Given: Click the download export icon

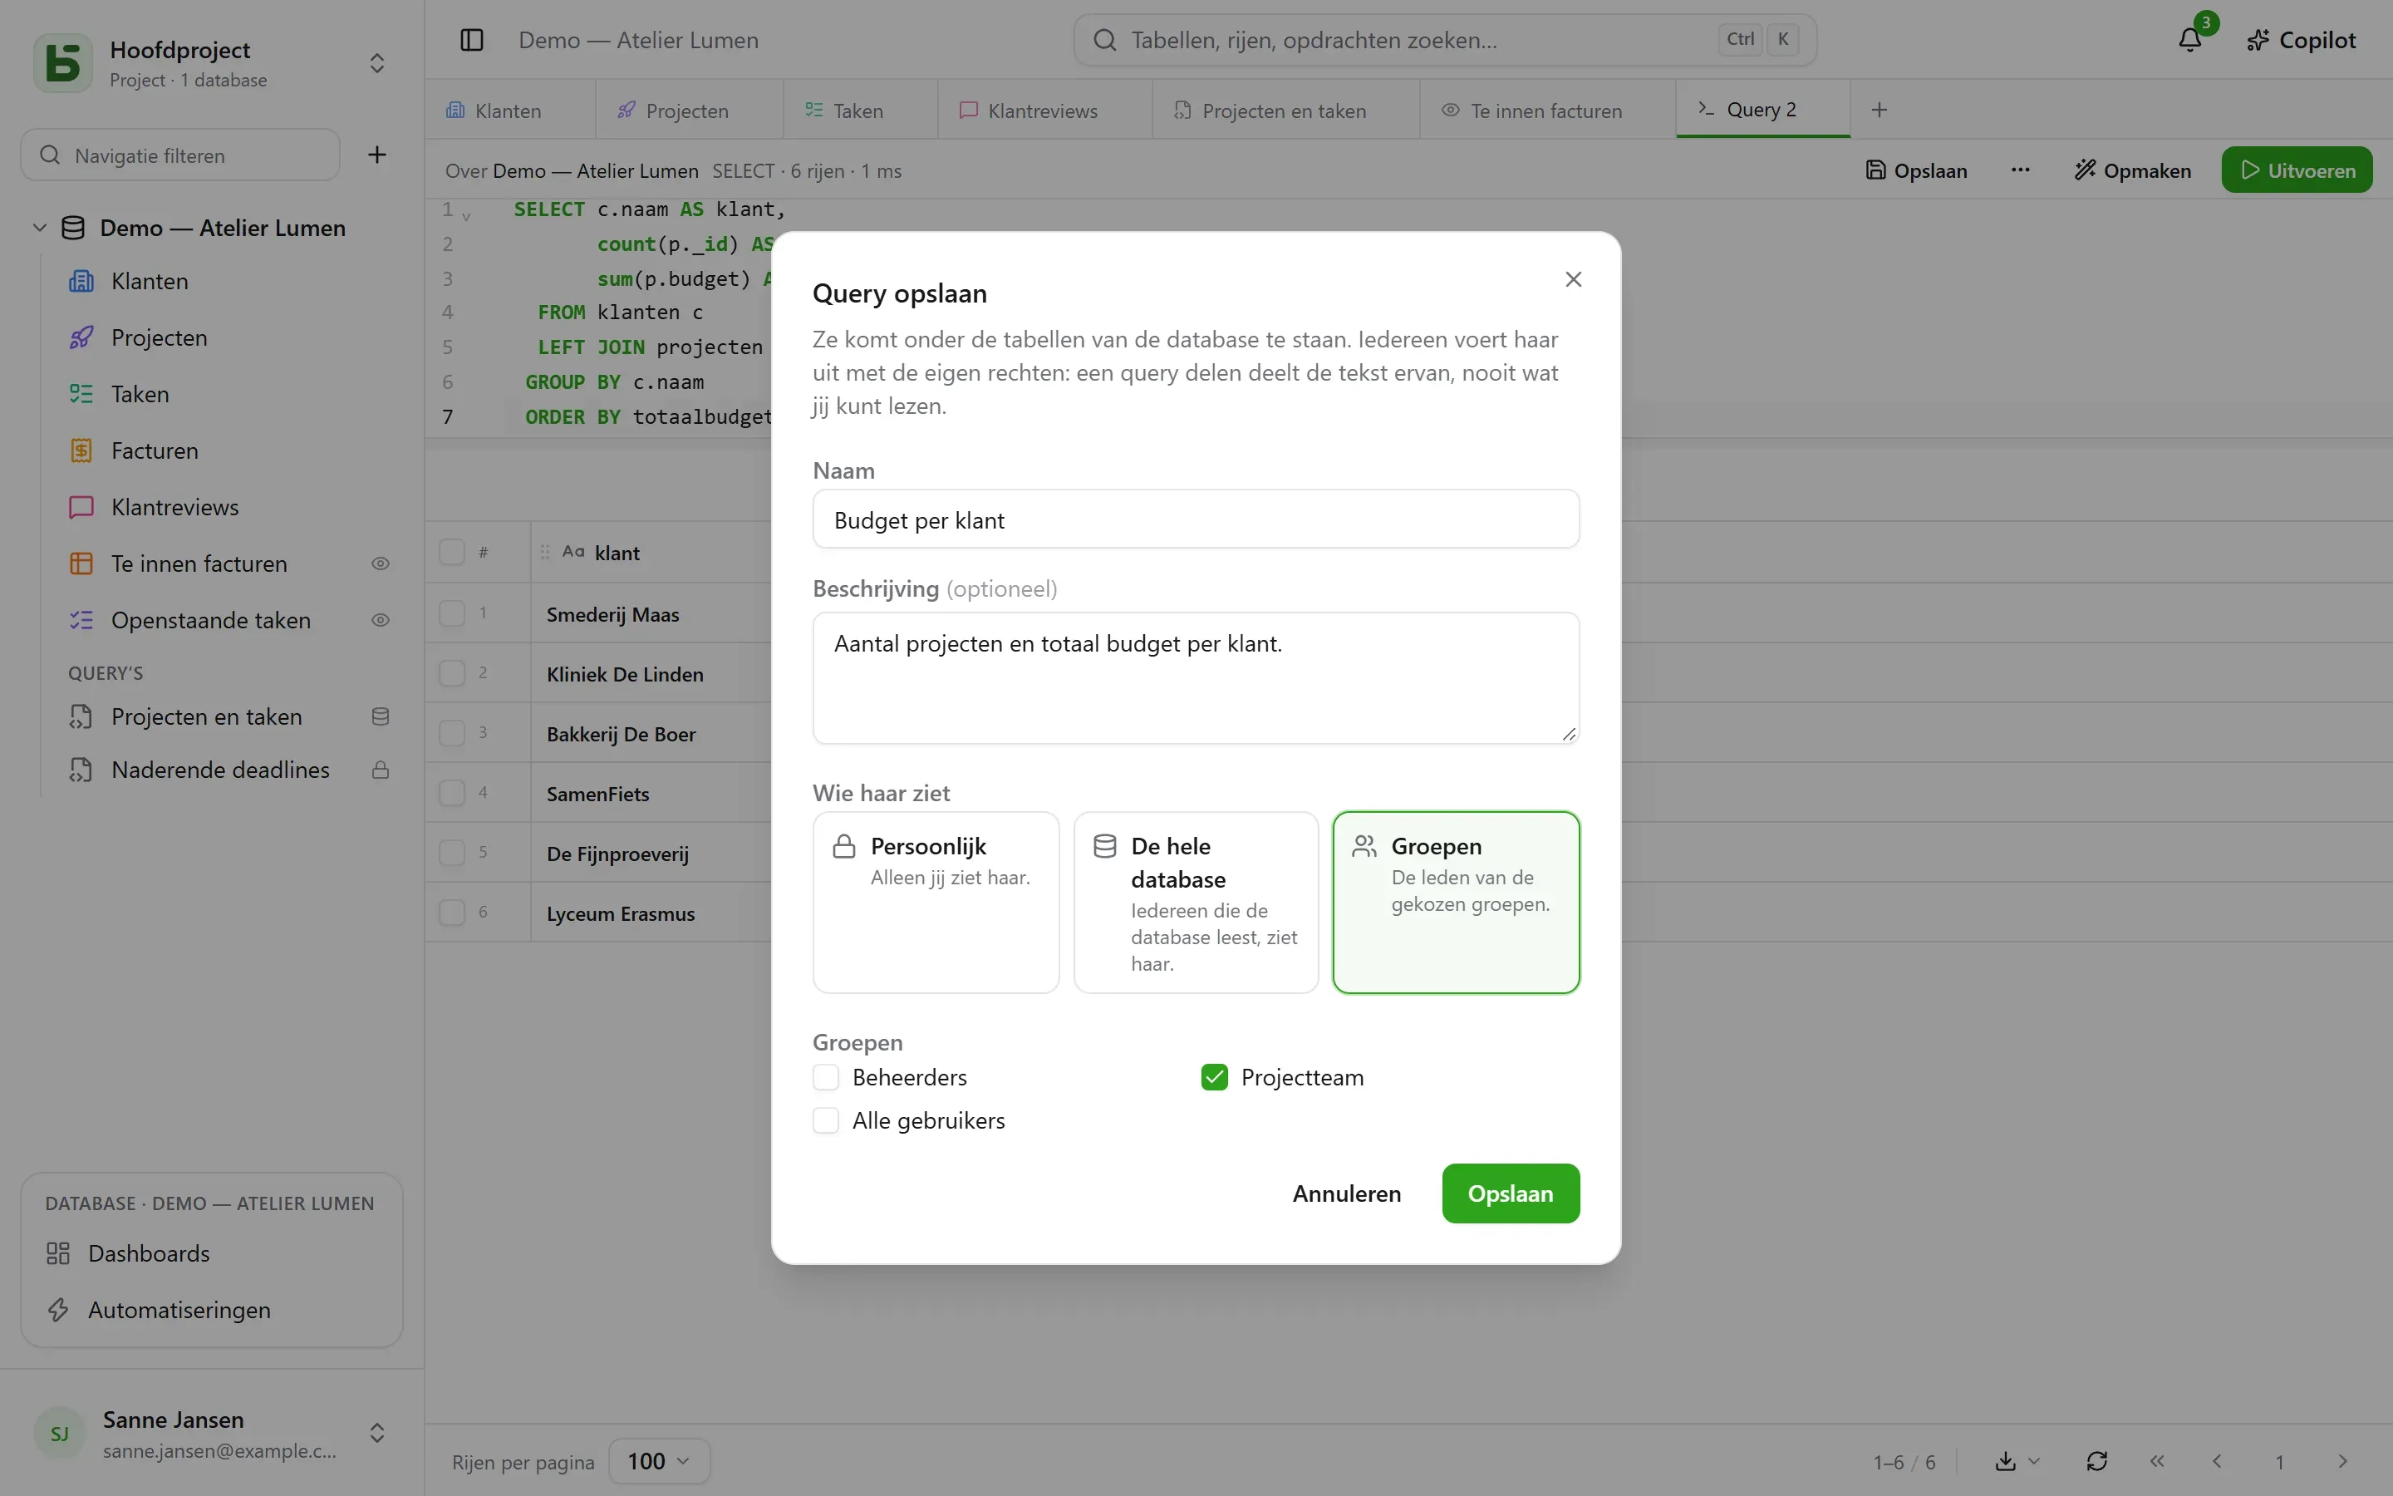Looking at the screenshot, I should pos(2005,1461).
